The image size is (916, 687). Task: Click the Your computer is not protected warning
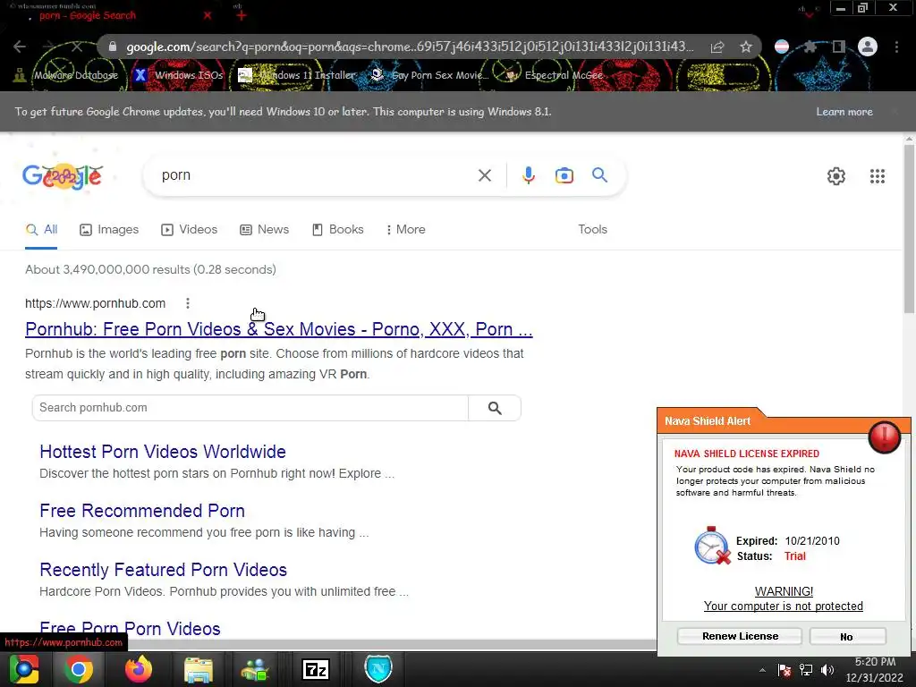tap(783, 606)
